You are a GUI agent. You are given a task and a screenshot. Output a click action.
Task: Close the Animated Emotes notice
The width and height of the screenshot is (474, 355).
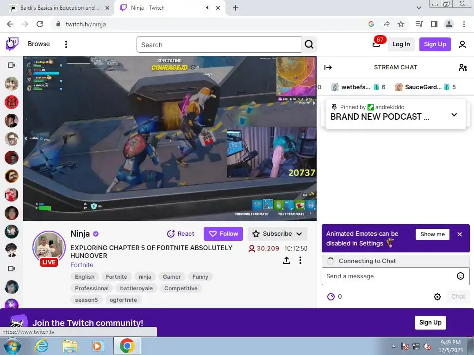click(460, 234)
